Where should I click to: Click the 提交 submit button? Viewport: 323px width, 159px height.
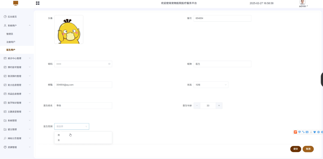click(296, 149)
